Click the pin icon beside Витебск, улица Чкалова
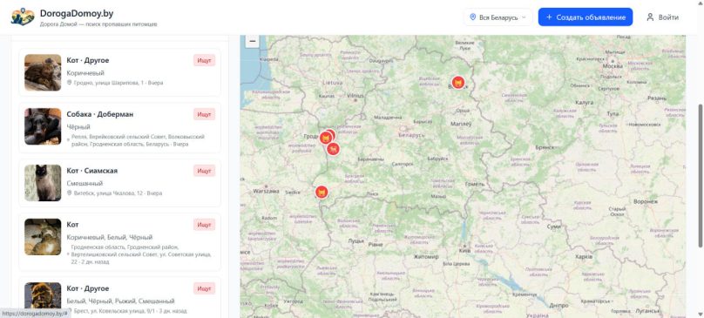Viewport: 704px width, 318px height. (x=69, y=193)
